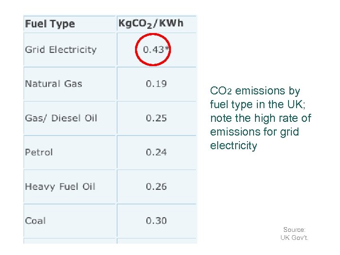
Task: Click the 0.30 emissions value
Action: click(156, 221)
